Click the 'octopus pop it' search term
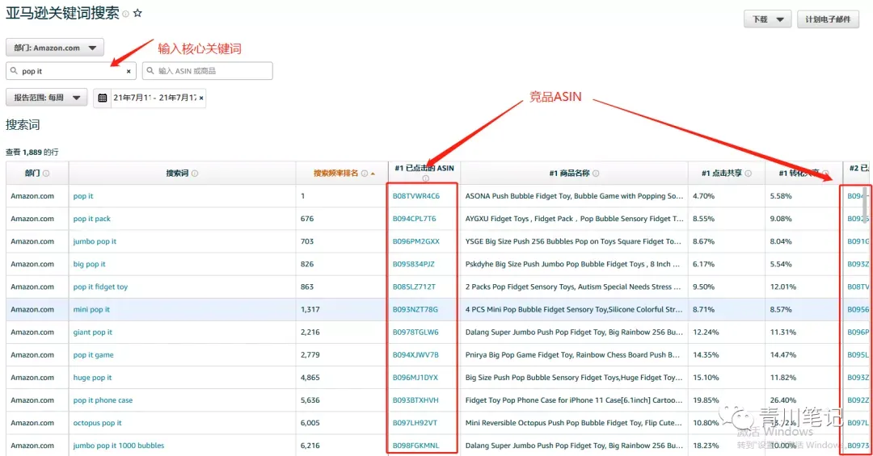The width and height of the screenshot is (873, 456). tap(98, 423)
